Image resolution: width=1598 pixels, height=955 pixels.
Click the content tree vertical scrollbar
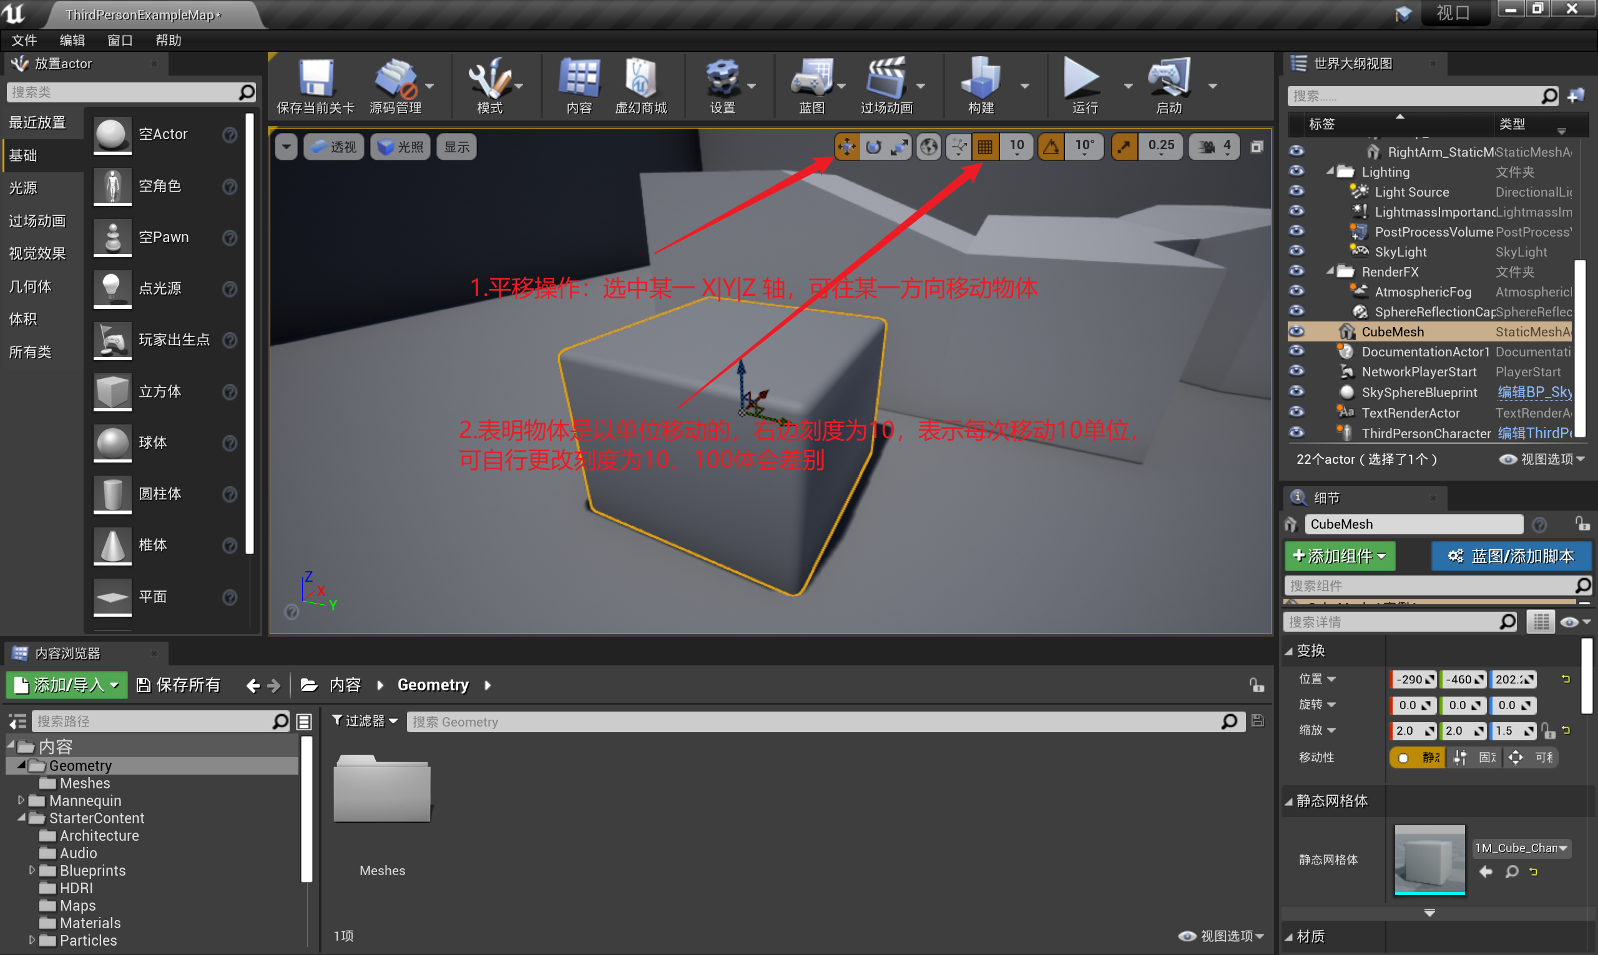click(306, 809)
